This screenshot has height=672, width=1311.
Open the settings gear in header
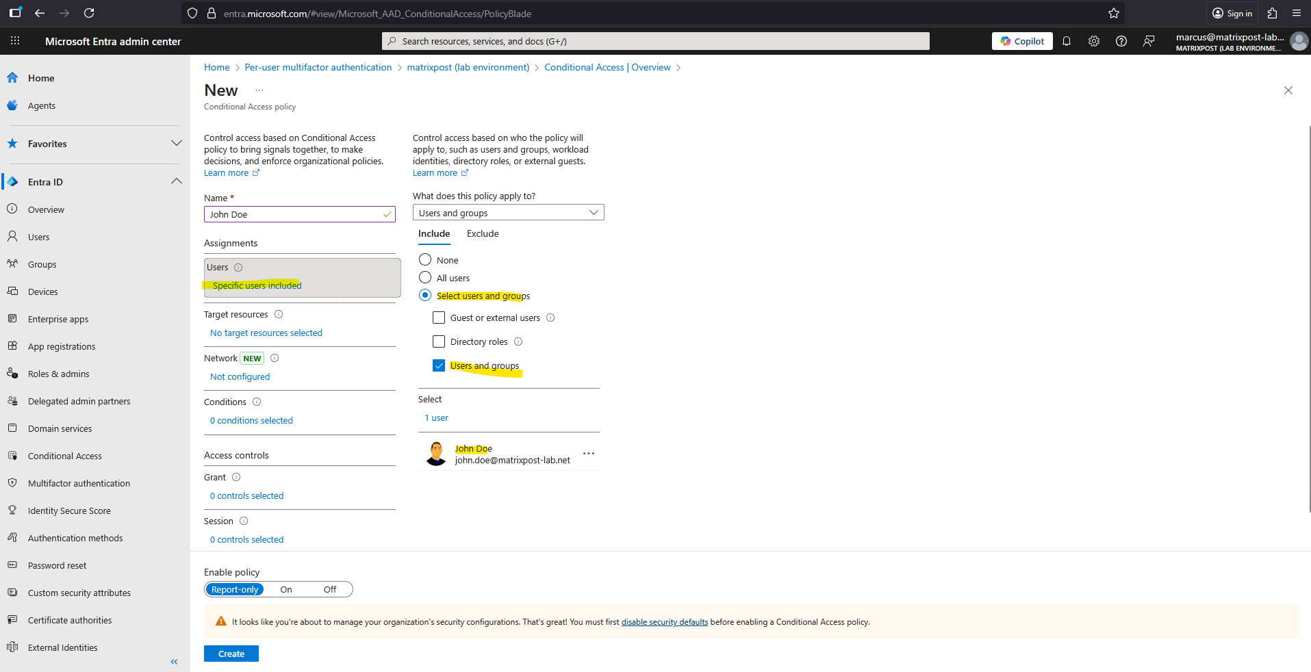(1093, 41)
